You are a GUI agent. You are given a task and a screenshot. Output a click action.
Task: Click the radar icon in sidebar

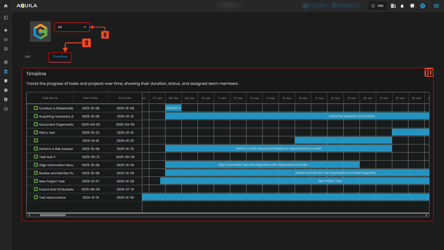(6, 62)
